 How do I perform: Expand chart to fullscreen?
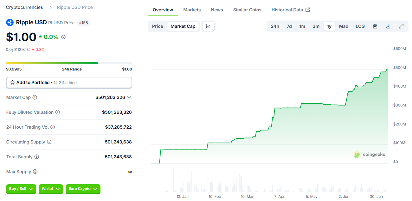(401, 26)
